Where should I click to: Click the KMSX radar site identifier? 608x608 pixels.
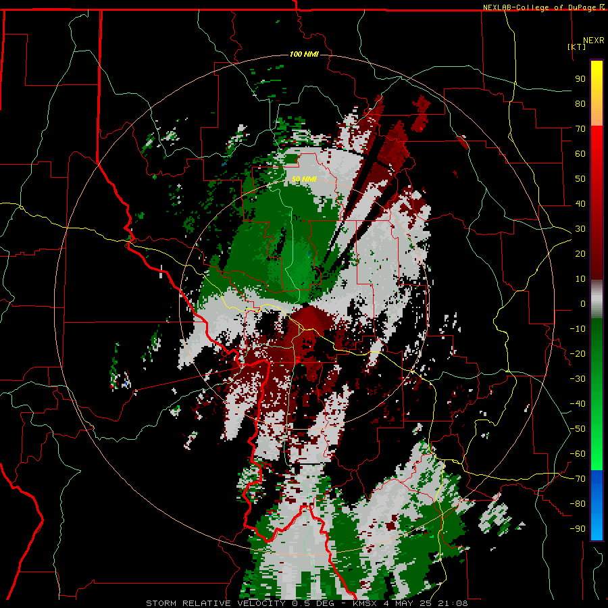pos(365,603)
